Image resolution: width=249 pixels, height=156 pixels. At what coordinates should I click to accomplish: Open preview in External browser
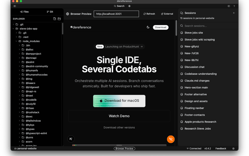pyautogui.click(x=167, y=14)
